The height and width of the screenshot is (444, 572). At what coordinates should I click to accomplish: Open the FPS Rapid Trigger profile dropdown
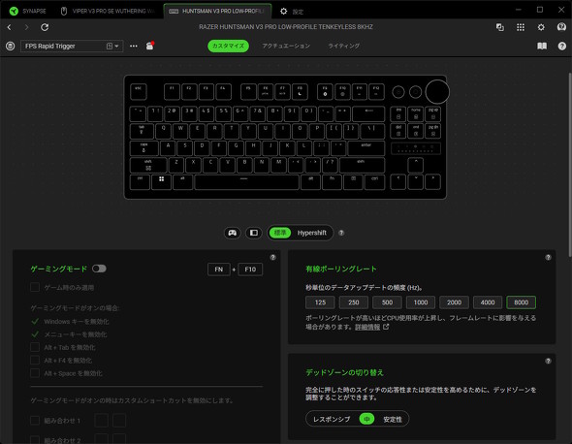pyautogui.click(x=72, y=46)
